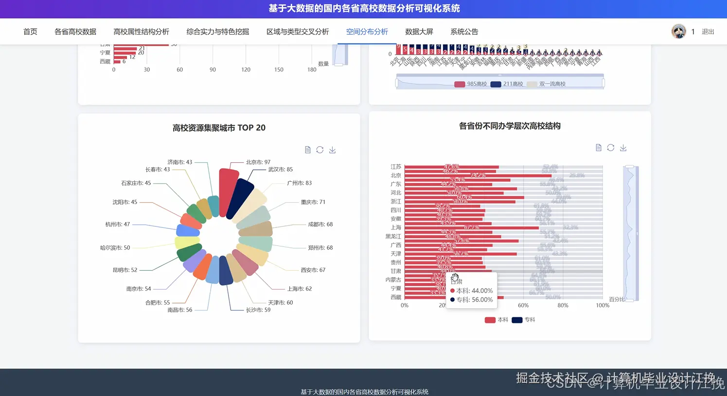The width and height of the screenshot is (727, 396).
Task: Select the 区域与类型交叉分析 tab
Action: click(x=298, y=32)
